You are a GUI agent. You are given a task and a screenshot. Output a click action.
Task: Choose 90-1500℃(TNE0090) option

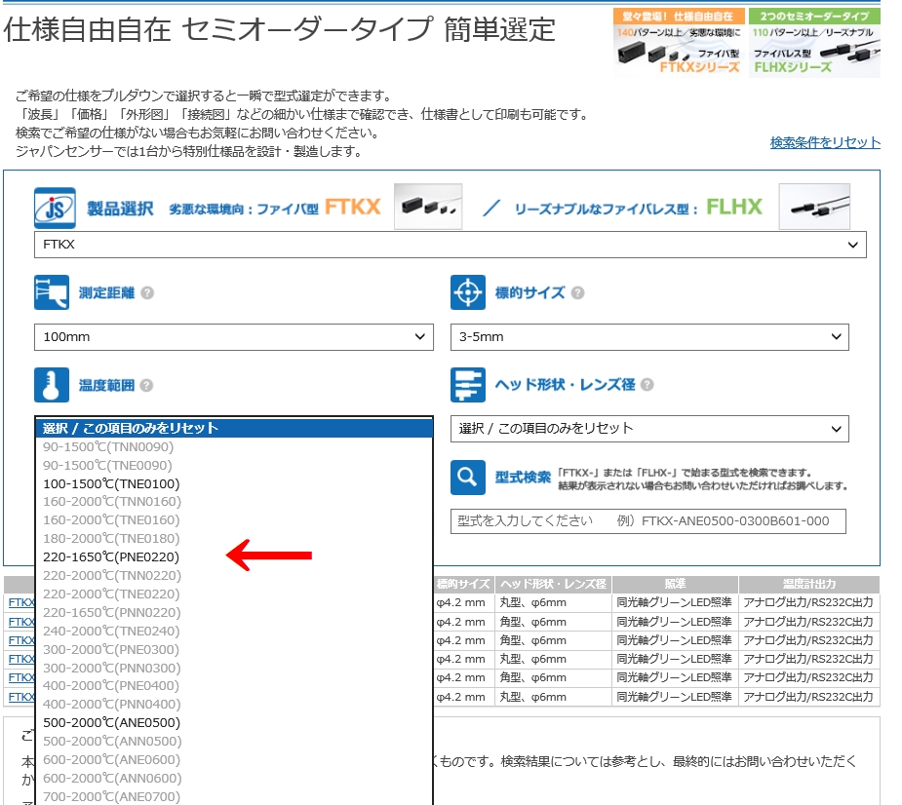pos(234,465)
